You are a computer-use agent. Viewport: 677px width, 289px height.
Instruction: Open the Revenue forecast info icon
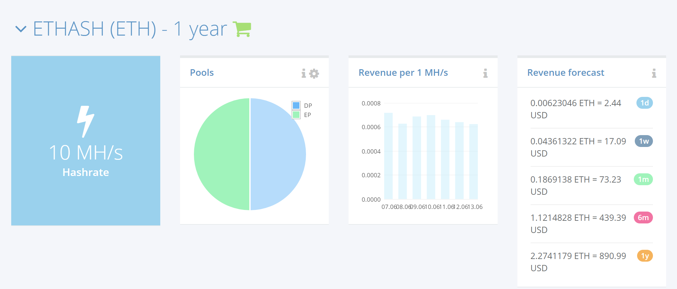(x=654, y=73)
